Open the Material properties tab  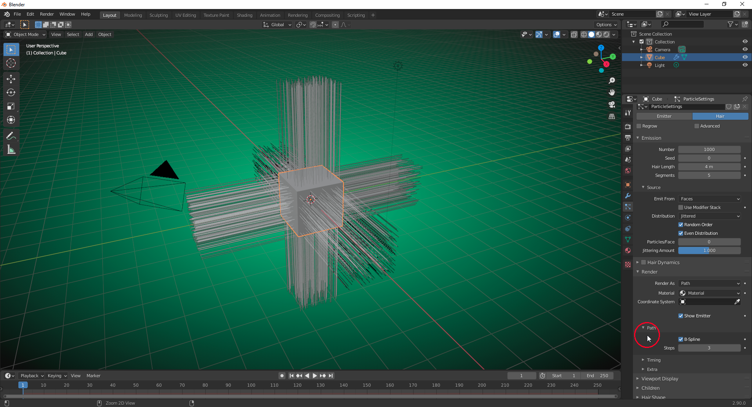(x=628, y=250)
